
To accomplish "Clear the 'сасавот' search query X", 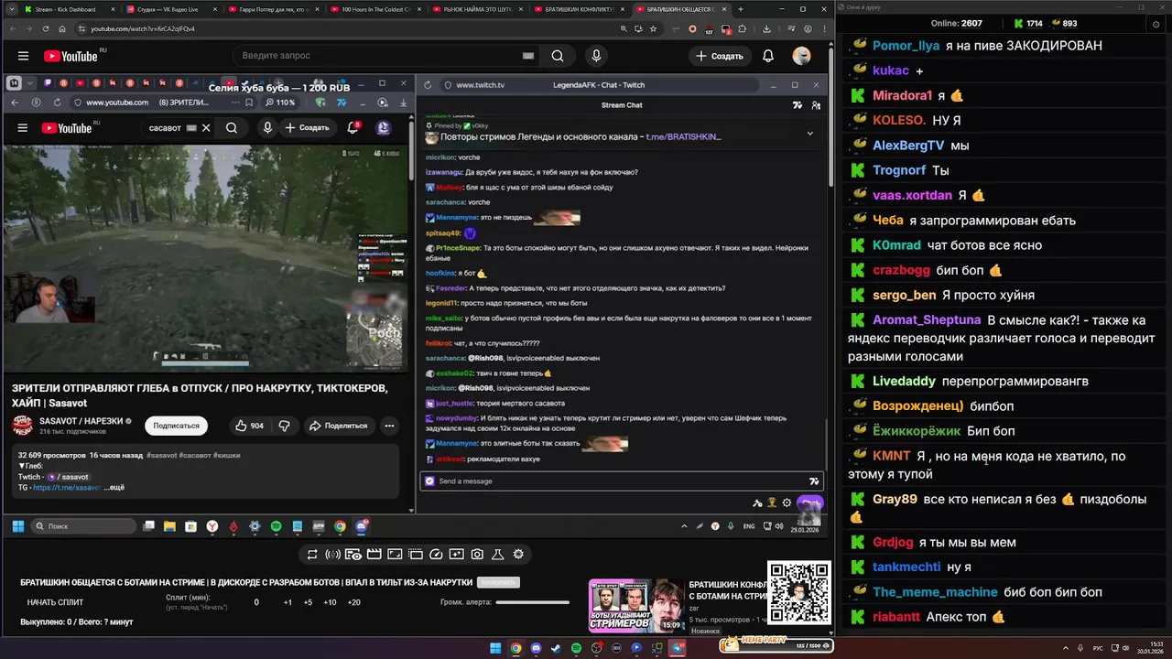I will point(206,128).
